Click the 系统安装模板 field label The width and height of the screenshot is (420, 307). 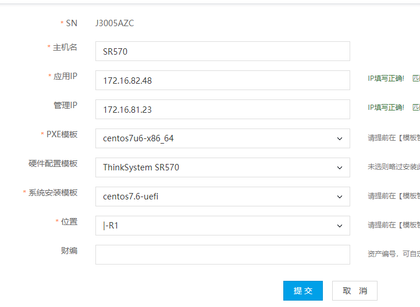[x=53, y=192]
